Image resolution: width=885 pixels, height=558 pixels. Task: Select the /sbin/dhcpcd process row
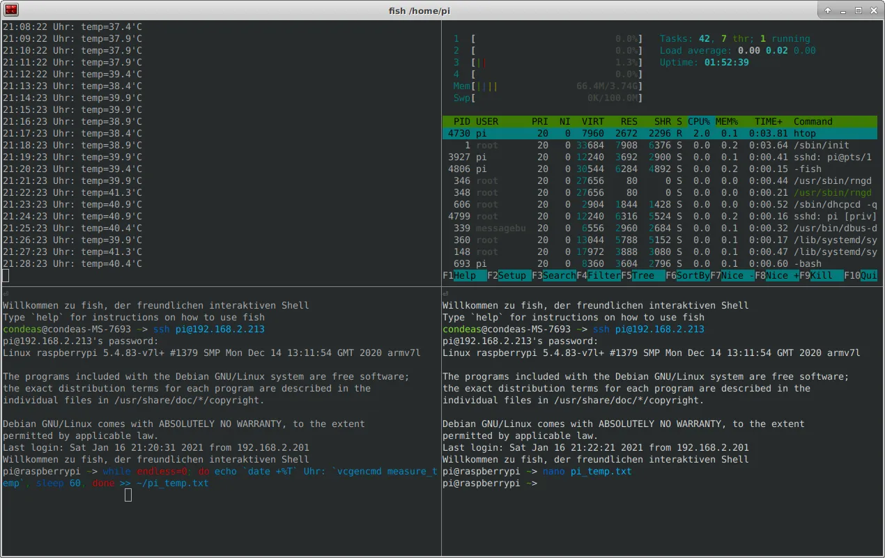click(x=660, y=205)
